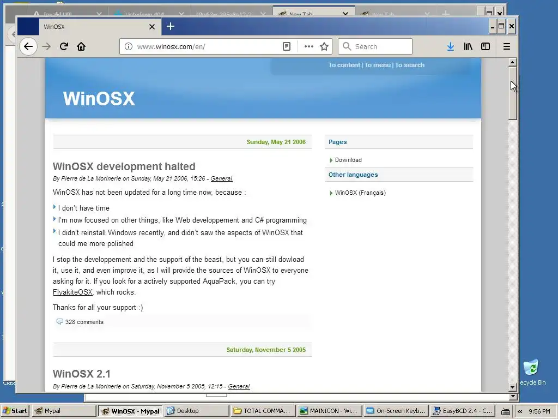Switch to On-Screen Keyboard taskbar window
558x419 pixels.
pos(396,411)
